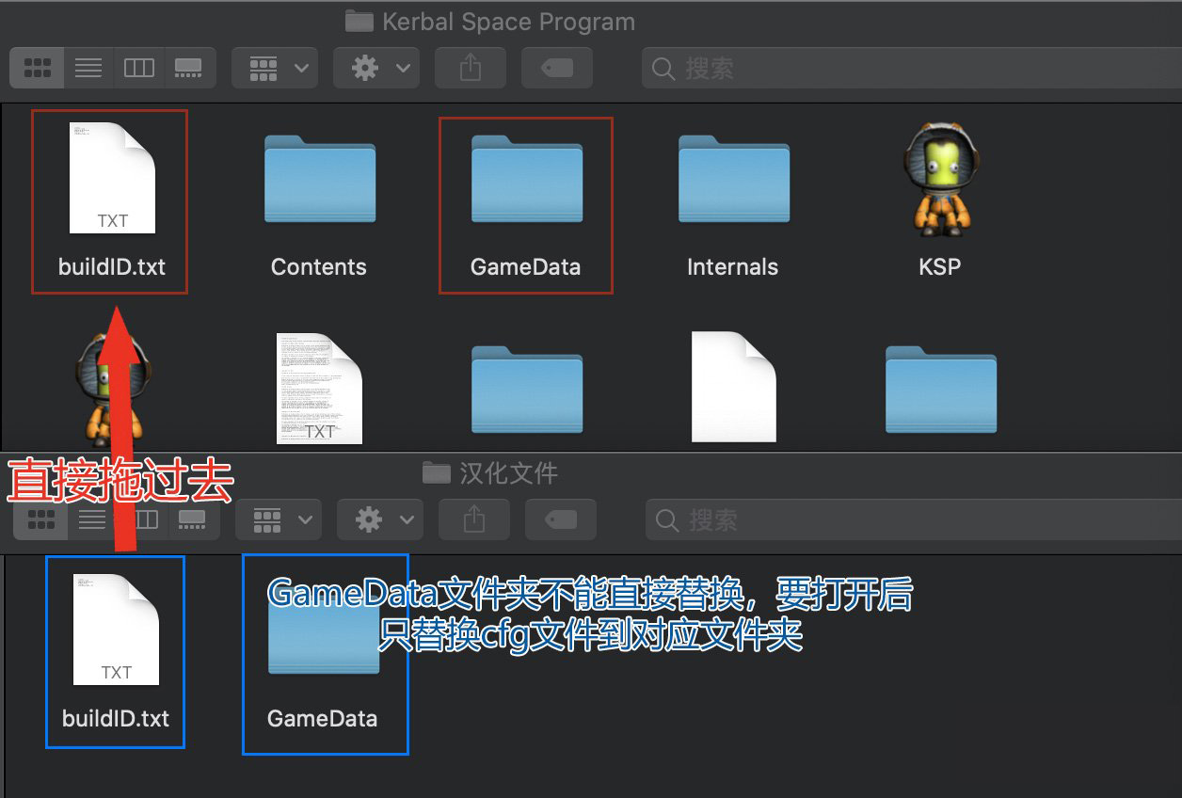Image resolution: width=1182 pixels, height=798 pixels.
Task: Click the KSP app name label
Action: [939, 267]
